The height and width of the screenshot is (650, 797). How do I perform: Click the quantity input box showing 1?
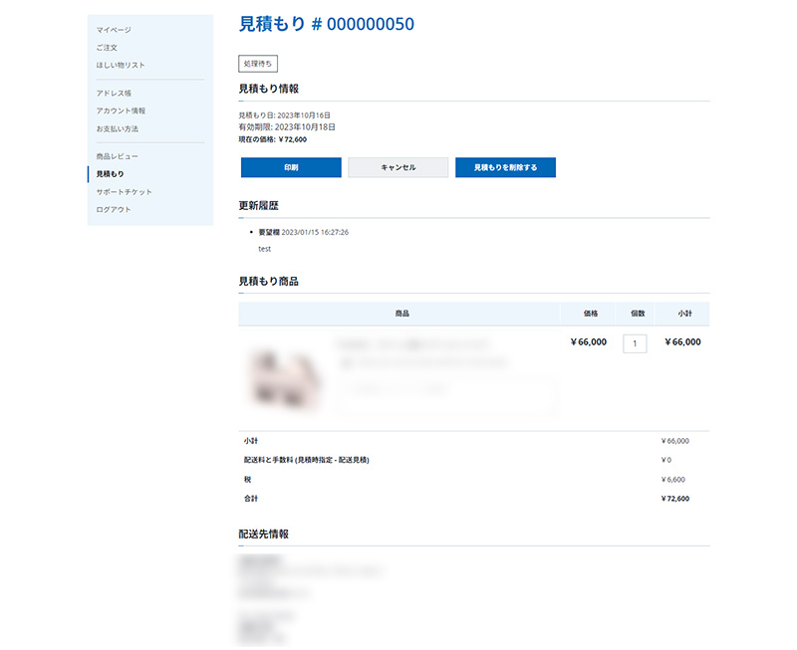coord(635,343)
